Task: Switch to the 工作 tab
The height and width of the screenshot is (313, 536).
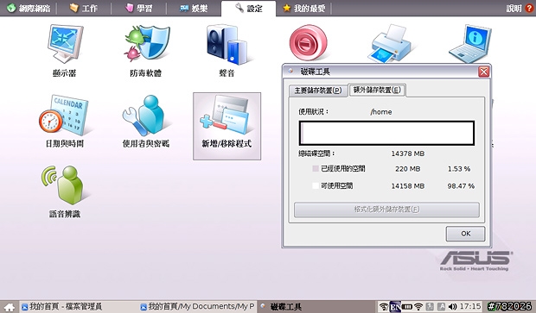Action: point(83,8)
